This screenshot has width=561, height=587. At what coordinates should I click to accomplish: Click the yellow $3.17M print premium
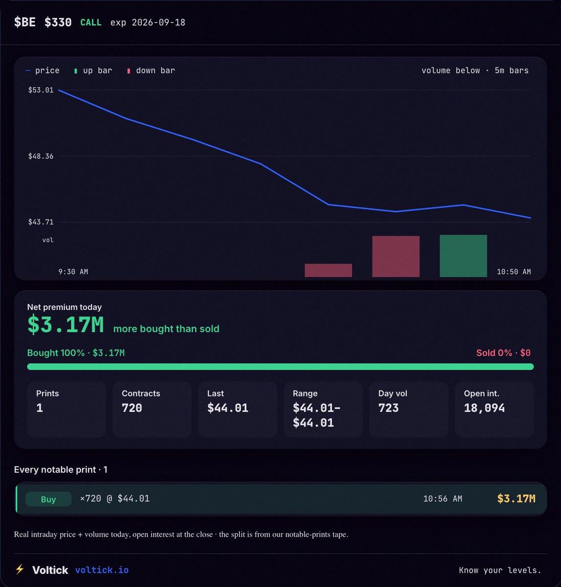516,498
